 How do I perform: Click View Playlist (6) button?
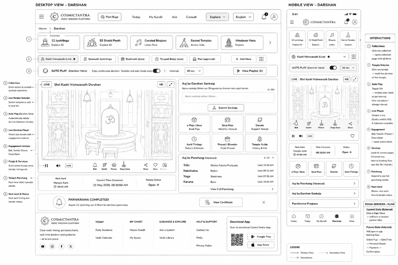point(250,71)
